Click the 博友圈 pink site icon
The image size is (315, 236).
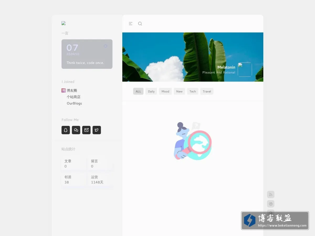pos(64,90)
